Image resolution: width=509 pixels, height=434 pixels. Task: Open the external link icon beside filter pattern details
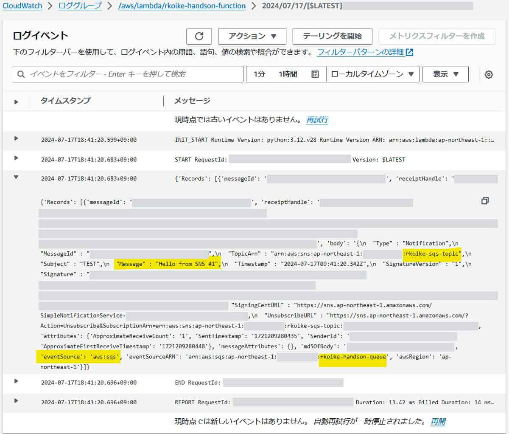[409, 52]
